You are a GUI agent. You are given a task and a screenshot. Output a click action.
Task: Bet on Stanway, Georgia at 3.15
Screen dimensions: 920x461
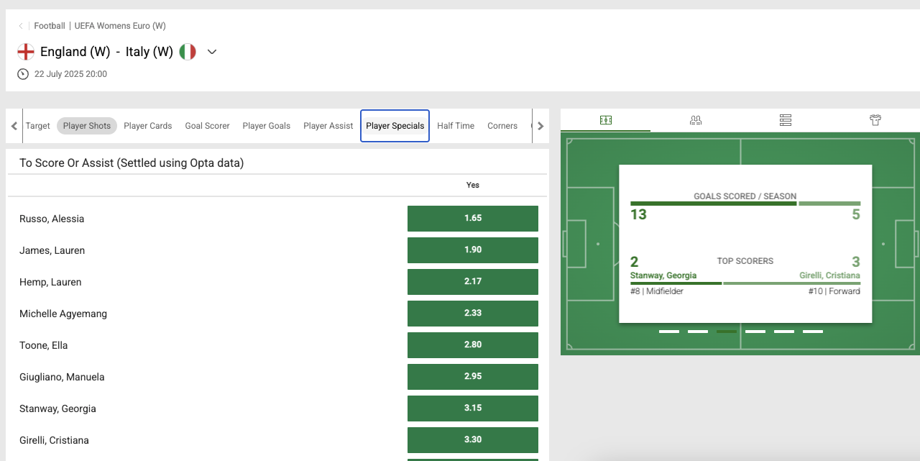click(x=473, y=408)
